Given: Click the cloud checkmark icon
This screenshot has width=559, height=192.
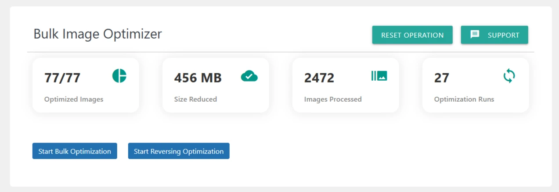Looking at the screenshot, I should point(249,76).
